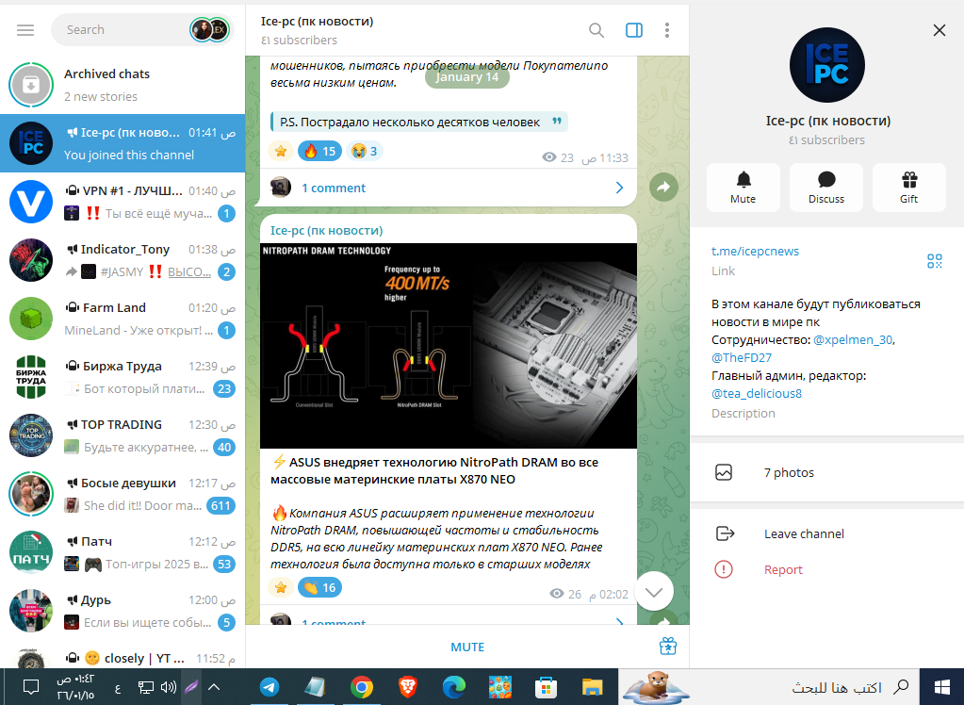Mute channel via bell icon button
This screenshot has width=964, height=705.
(743, 188)
